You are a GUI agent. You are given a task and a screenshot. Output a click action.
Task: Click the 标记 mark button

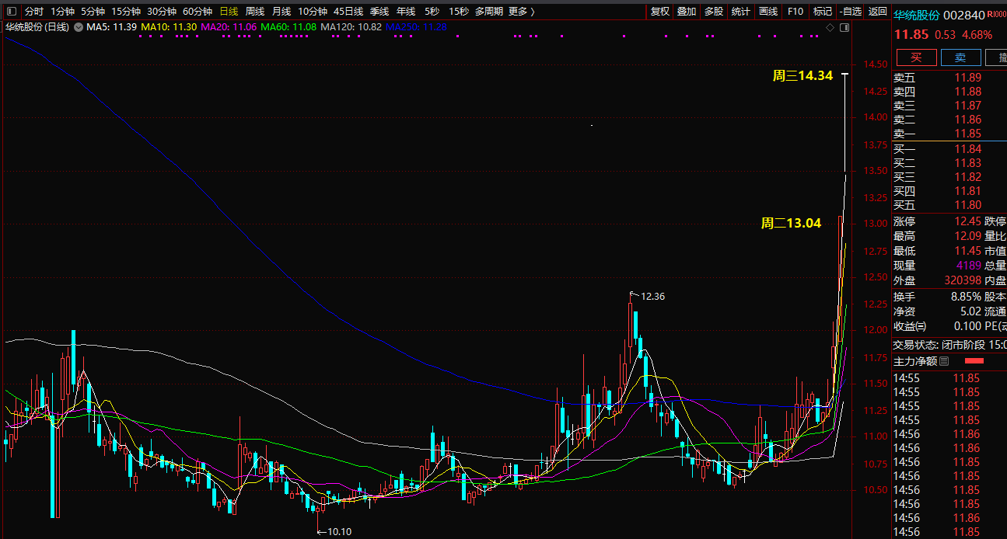[822, 12]
